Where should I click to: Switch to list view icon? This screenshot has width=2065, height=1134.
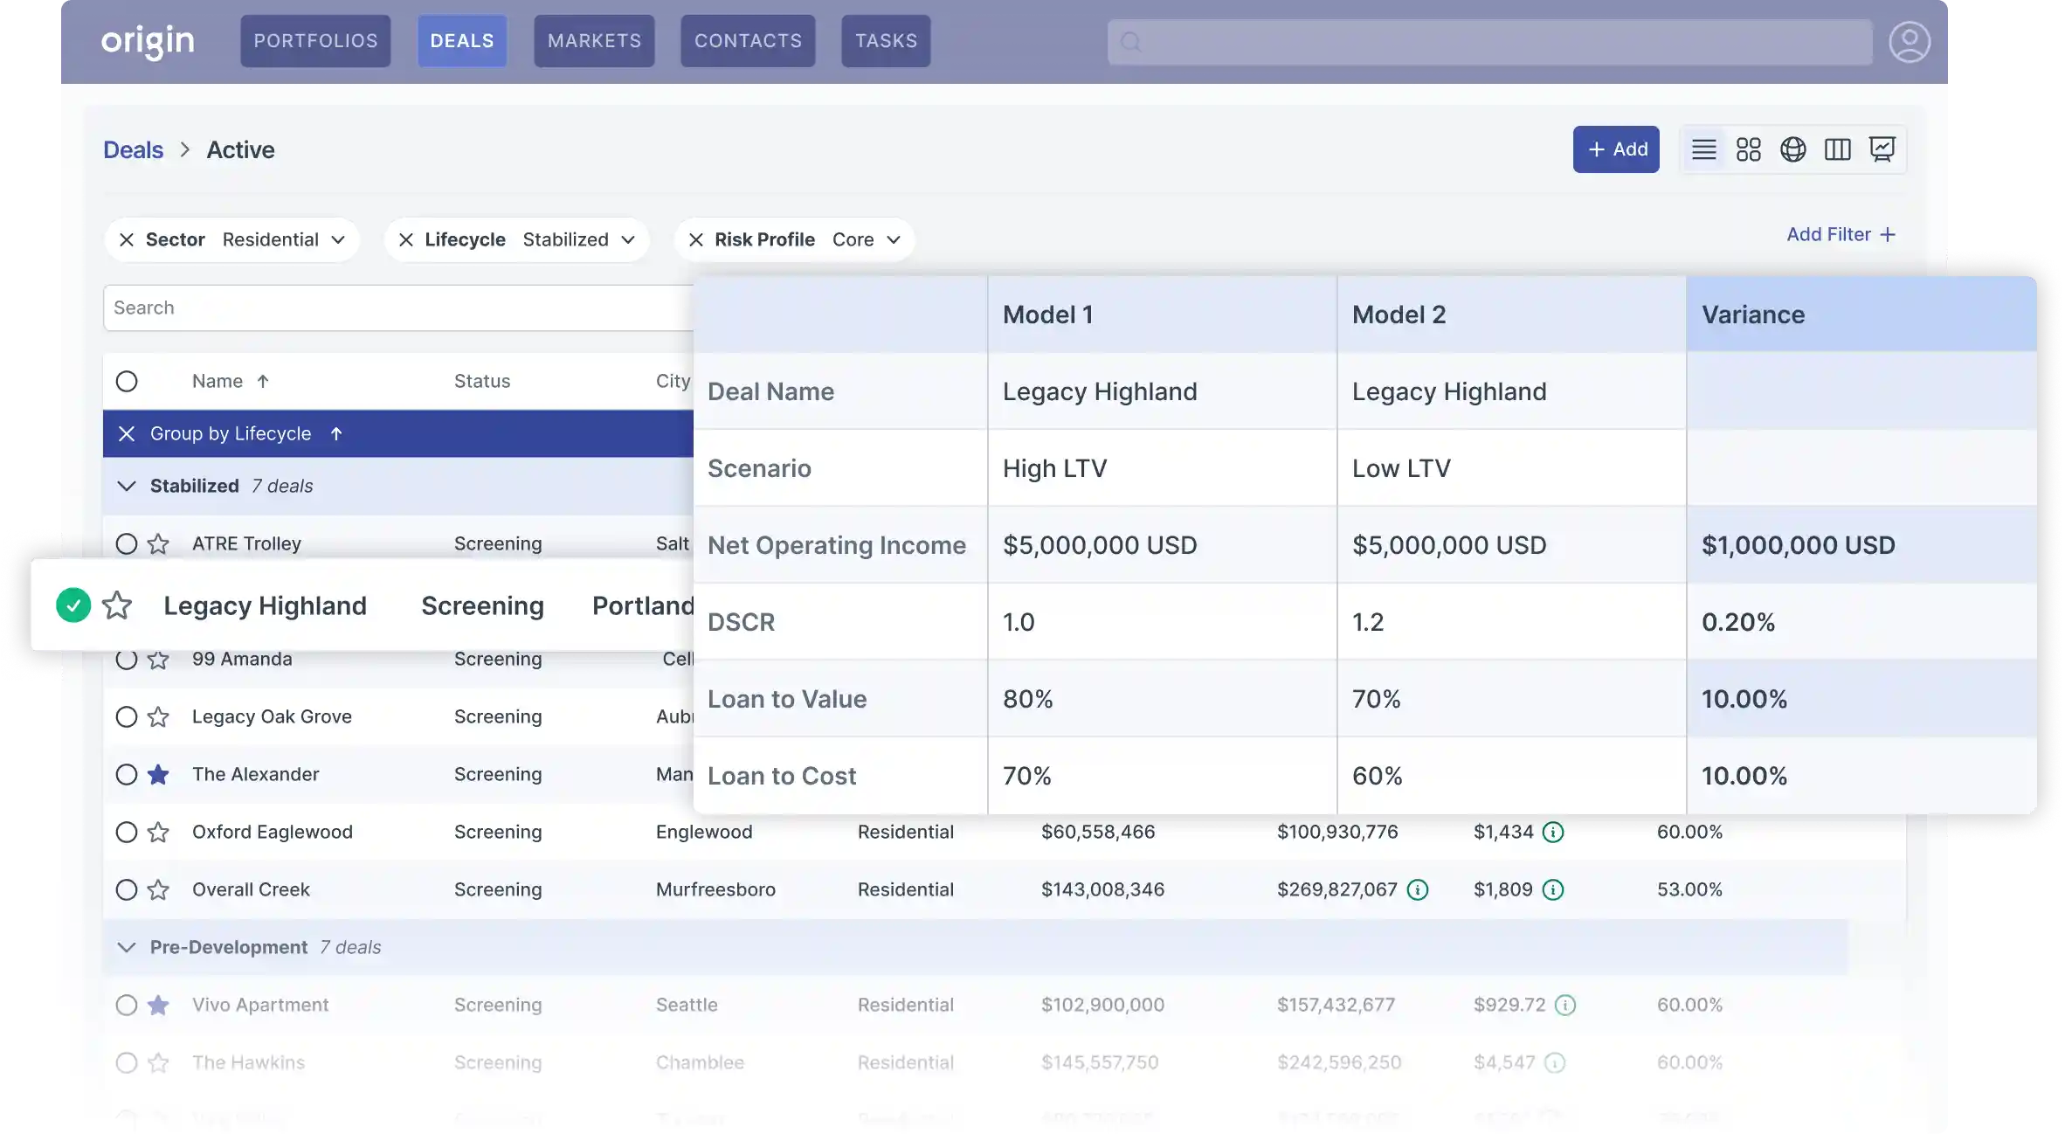pyautogui.click(x=1703, y=149)
